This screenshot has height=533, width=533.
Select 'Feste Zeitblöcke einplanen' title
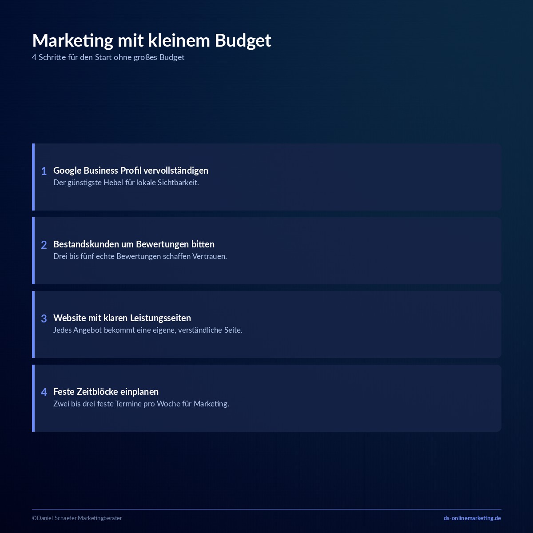tap(106, 392)
